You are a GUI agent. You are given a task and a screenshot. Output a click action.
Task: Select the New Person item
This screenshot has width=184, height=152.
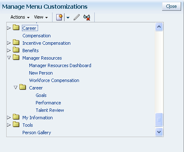pos(41,73)
